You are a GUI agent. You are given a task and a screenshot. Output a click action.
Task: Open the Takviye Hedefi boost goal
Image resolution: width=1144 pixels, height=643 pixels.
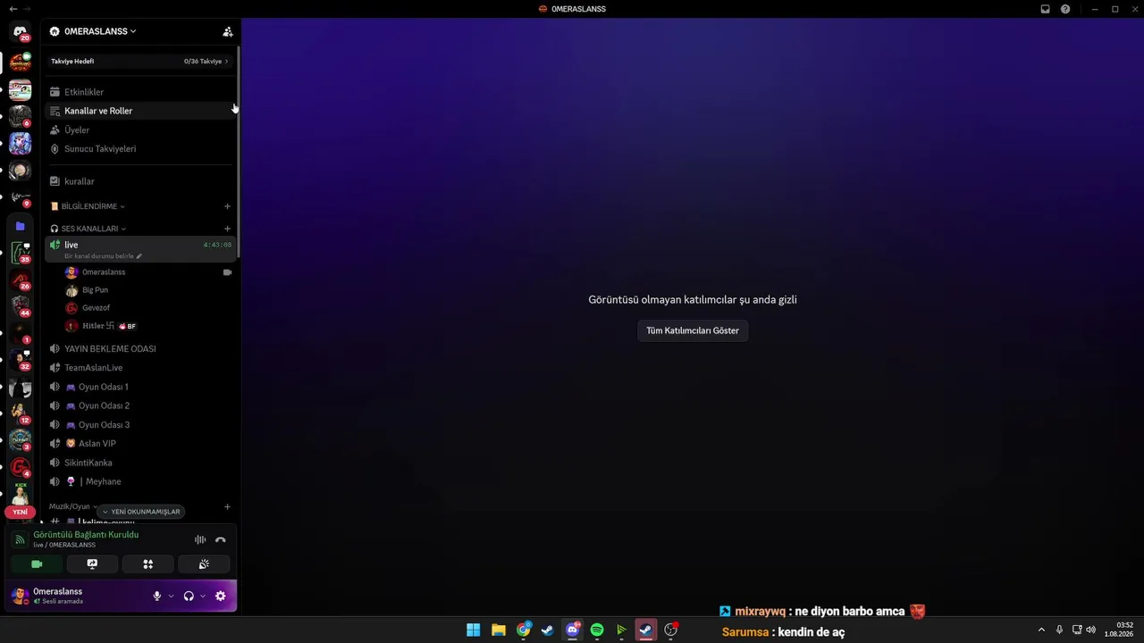(x=140, y=62)
